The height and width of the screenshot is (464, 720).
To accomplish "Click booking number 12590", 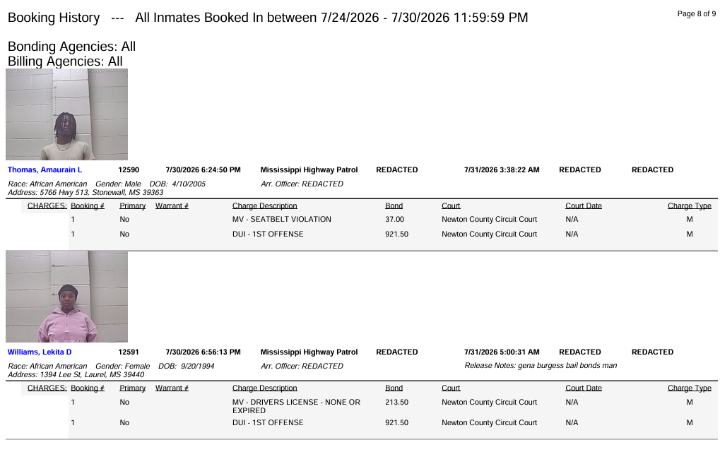I will tap(129, 169).
